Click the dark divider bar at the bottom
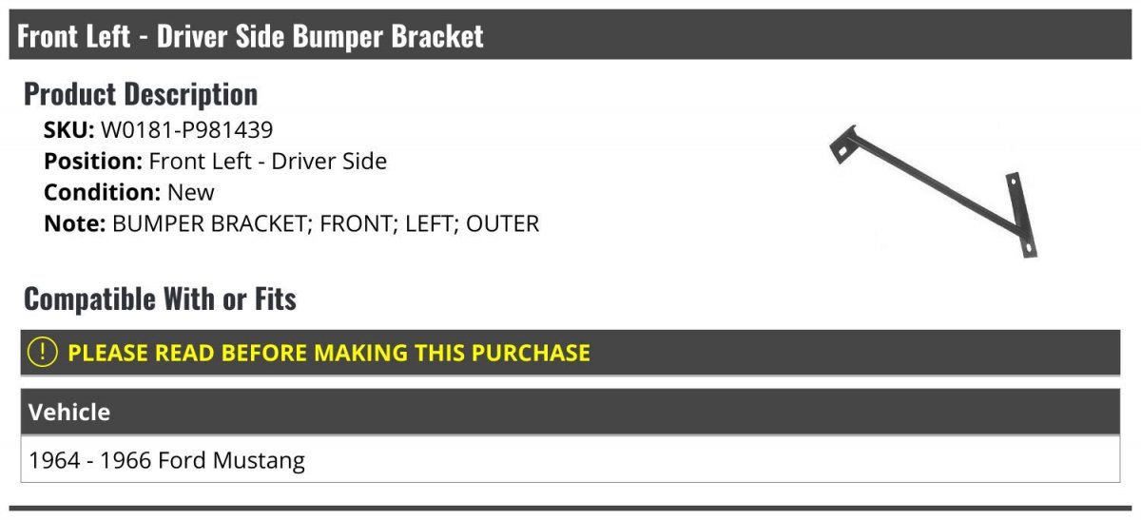This screenshot has width=1141, height=520. [x=570, y=509]
